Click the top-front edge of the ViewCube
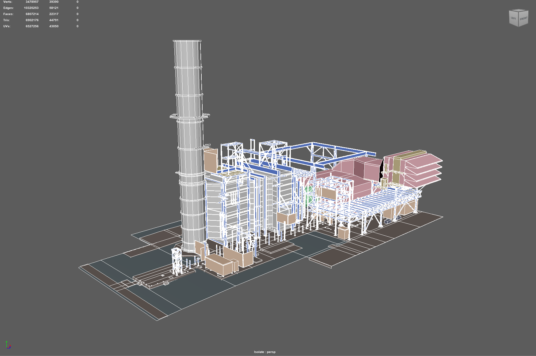Viewport: 536px width, 356px height. [x=523, y=11]
